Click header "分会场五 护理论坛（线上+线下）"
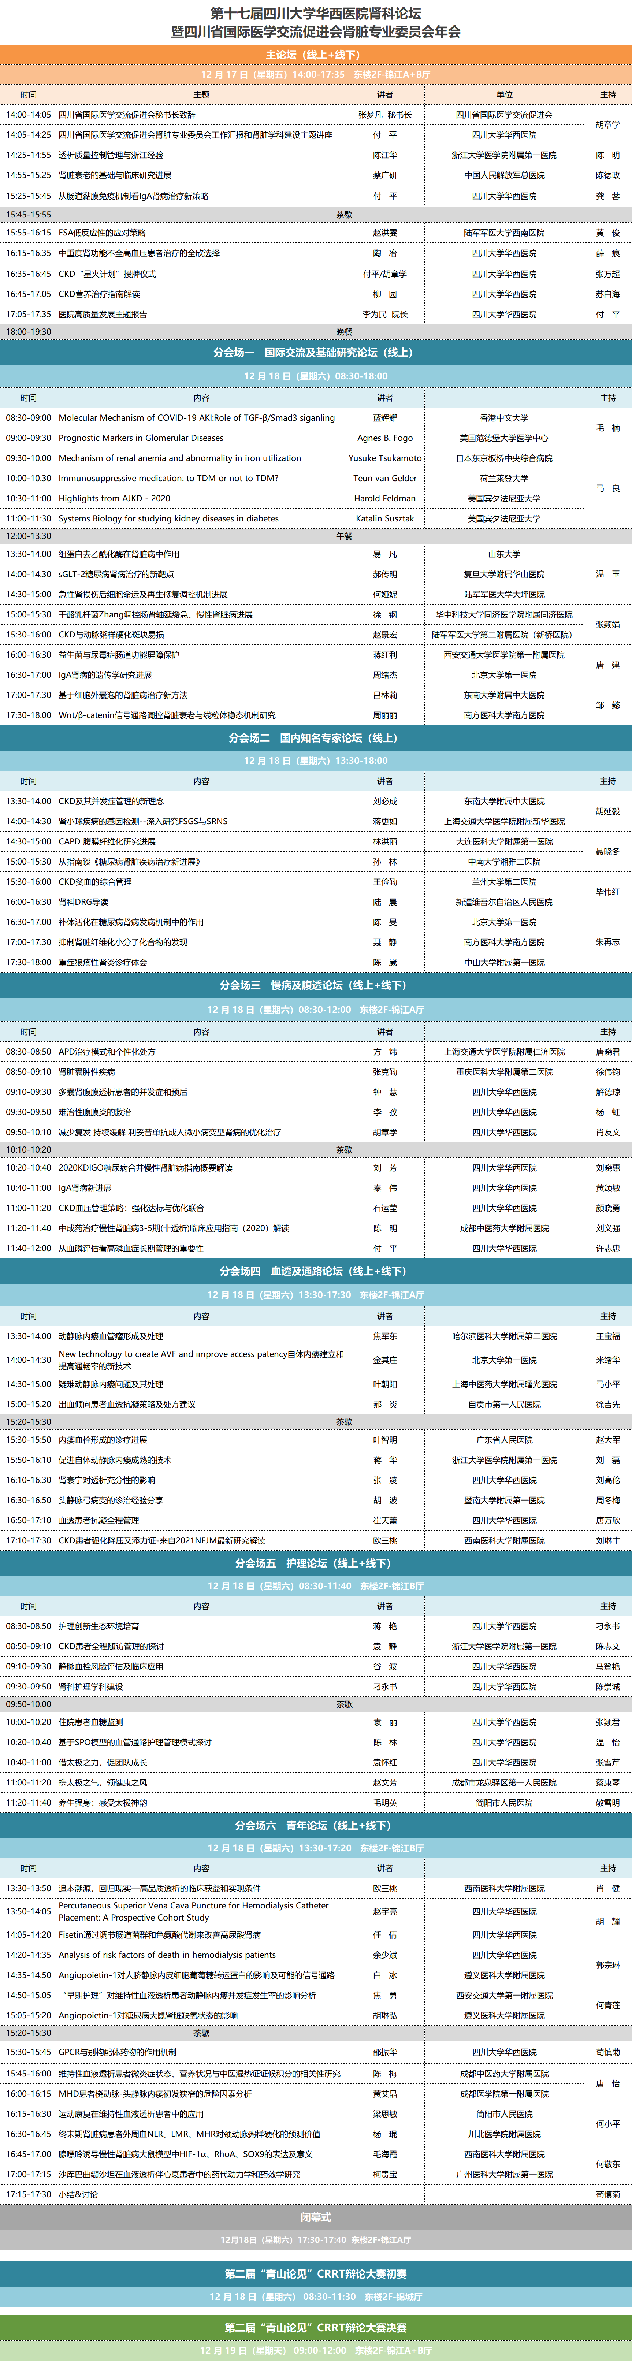Image resolution: width=632 pixels, height=2361 pixels. pos(316,1564)
